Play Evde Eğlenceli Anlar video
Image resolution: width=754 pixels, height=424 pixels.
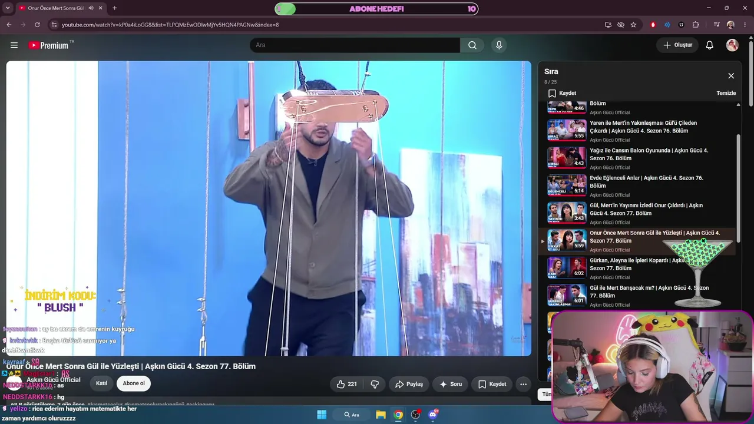pyautogui.click(x=637, y=185)
